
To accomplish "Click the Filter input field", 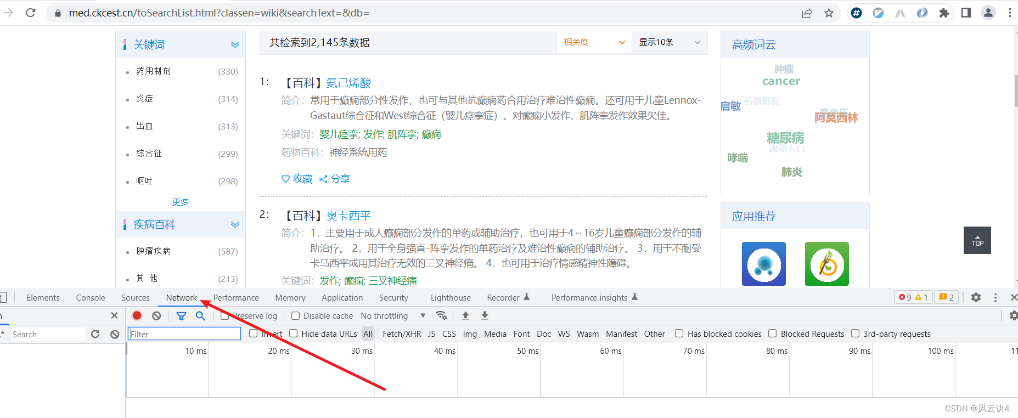I will 184,334.
